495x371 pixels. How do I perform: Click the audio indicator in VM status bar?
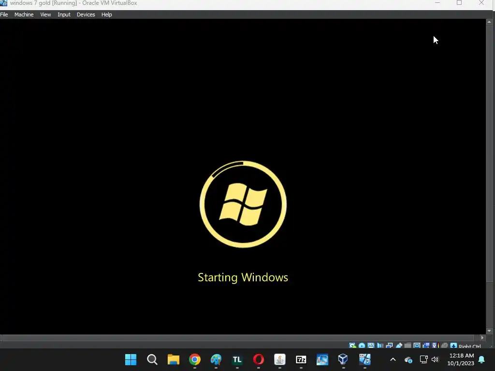pyautogui.click(x=380, y=346)
